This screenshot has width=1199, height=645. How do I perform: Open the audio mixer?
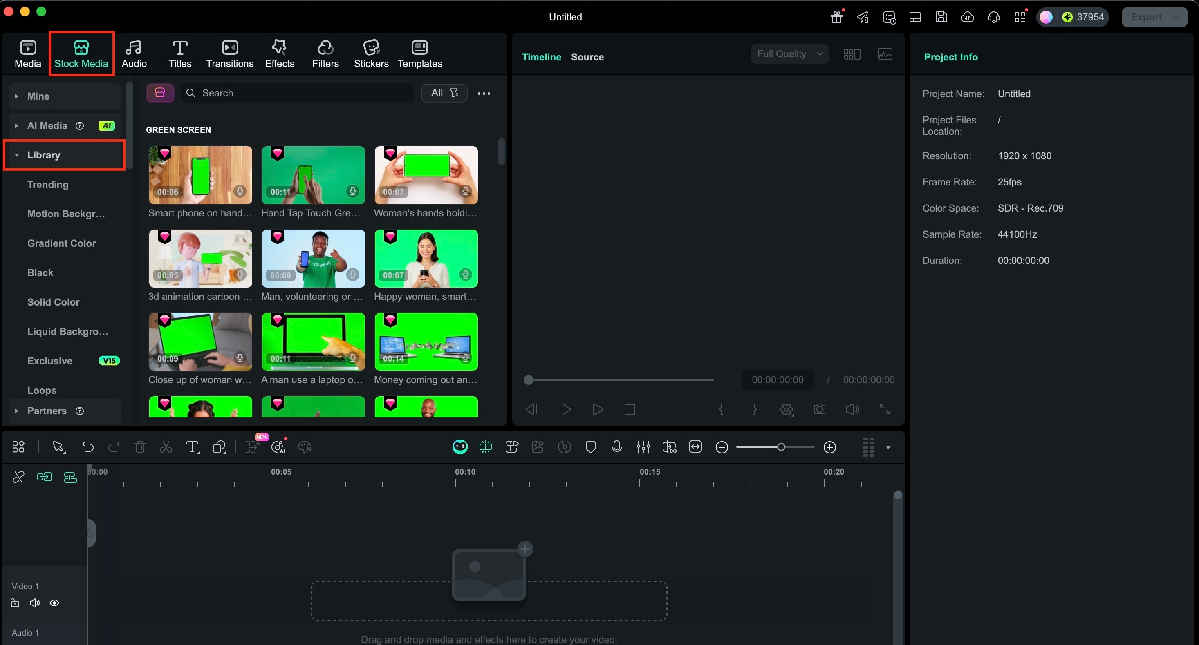point(643,447)
